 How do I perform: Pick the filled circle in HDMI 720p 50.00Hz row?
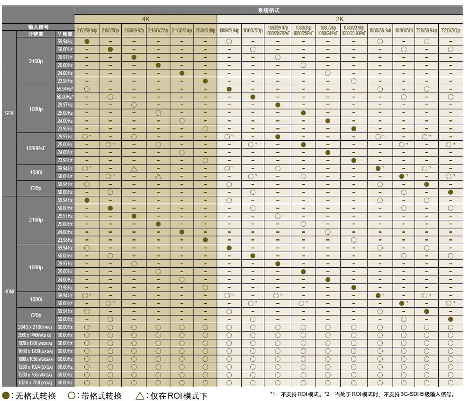tap(451, 319)
